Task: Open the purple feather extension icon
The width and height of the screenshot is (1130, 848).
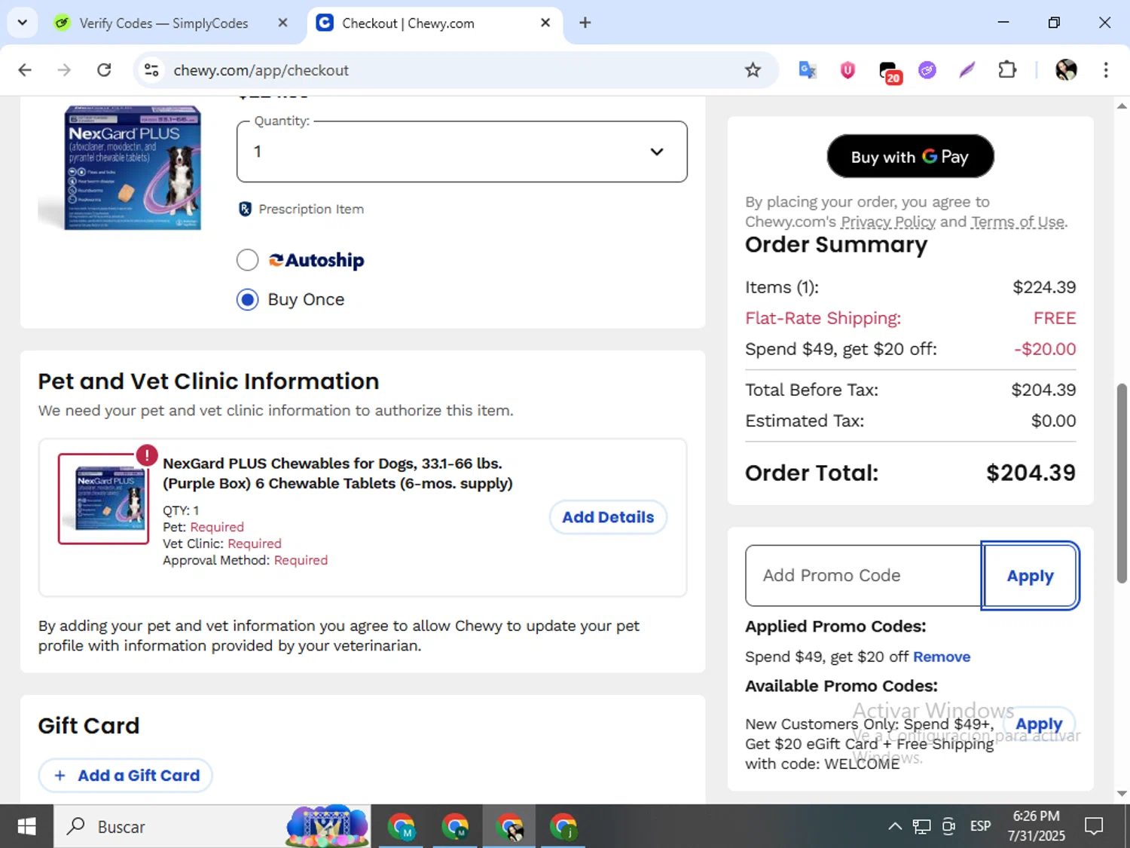Action: [967, 70]
